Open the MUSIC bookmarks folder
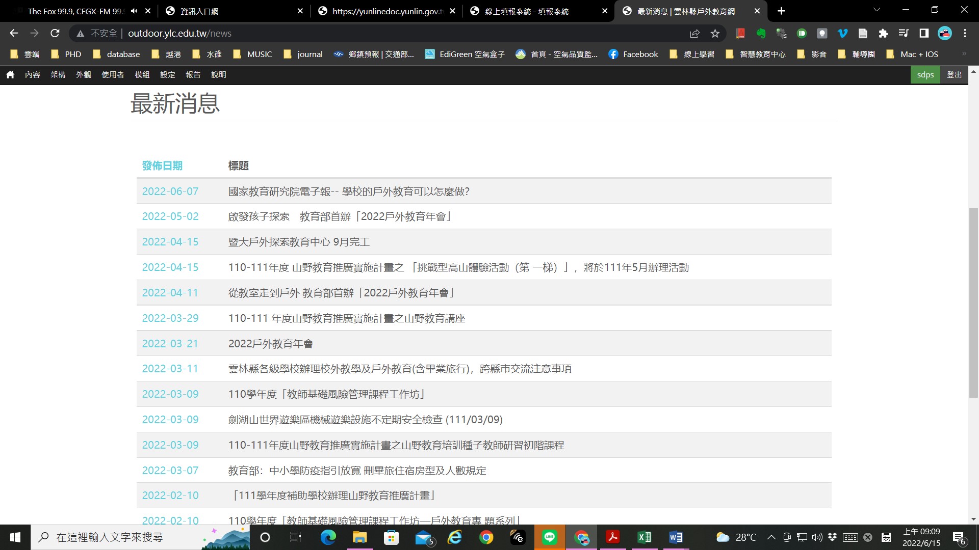979x550 pixels. (x=252, y=54)
